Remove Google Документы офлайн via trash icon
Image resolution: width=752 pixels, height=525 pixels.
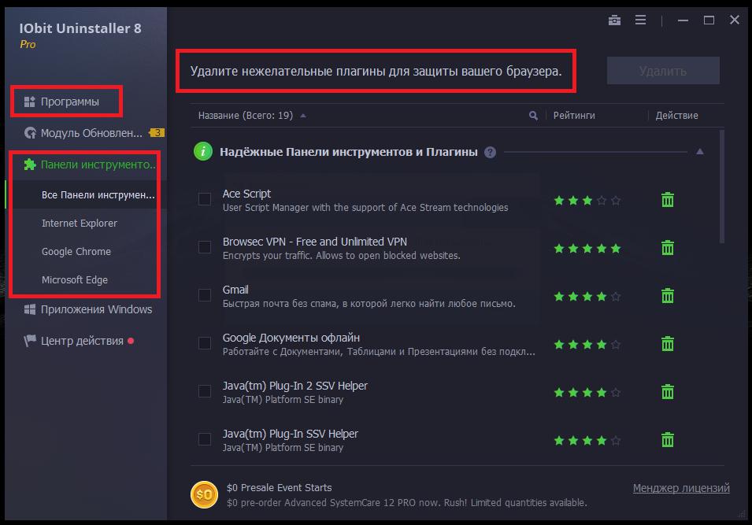tap(668, 343)
